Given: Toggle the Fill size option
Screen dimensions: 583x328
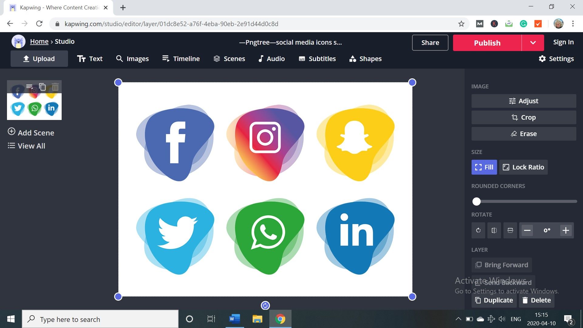Looking at the screenshot, I should pos(484,167).
